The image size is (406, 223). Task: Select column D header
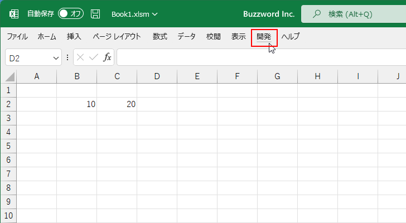[x=157, y=76]
